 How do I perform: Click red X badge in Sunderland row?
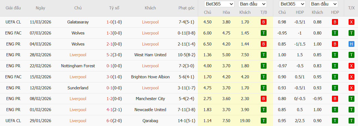click(351, 88)
